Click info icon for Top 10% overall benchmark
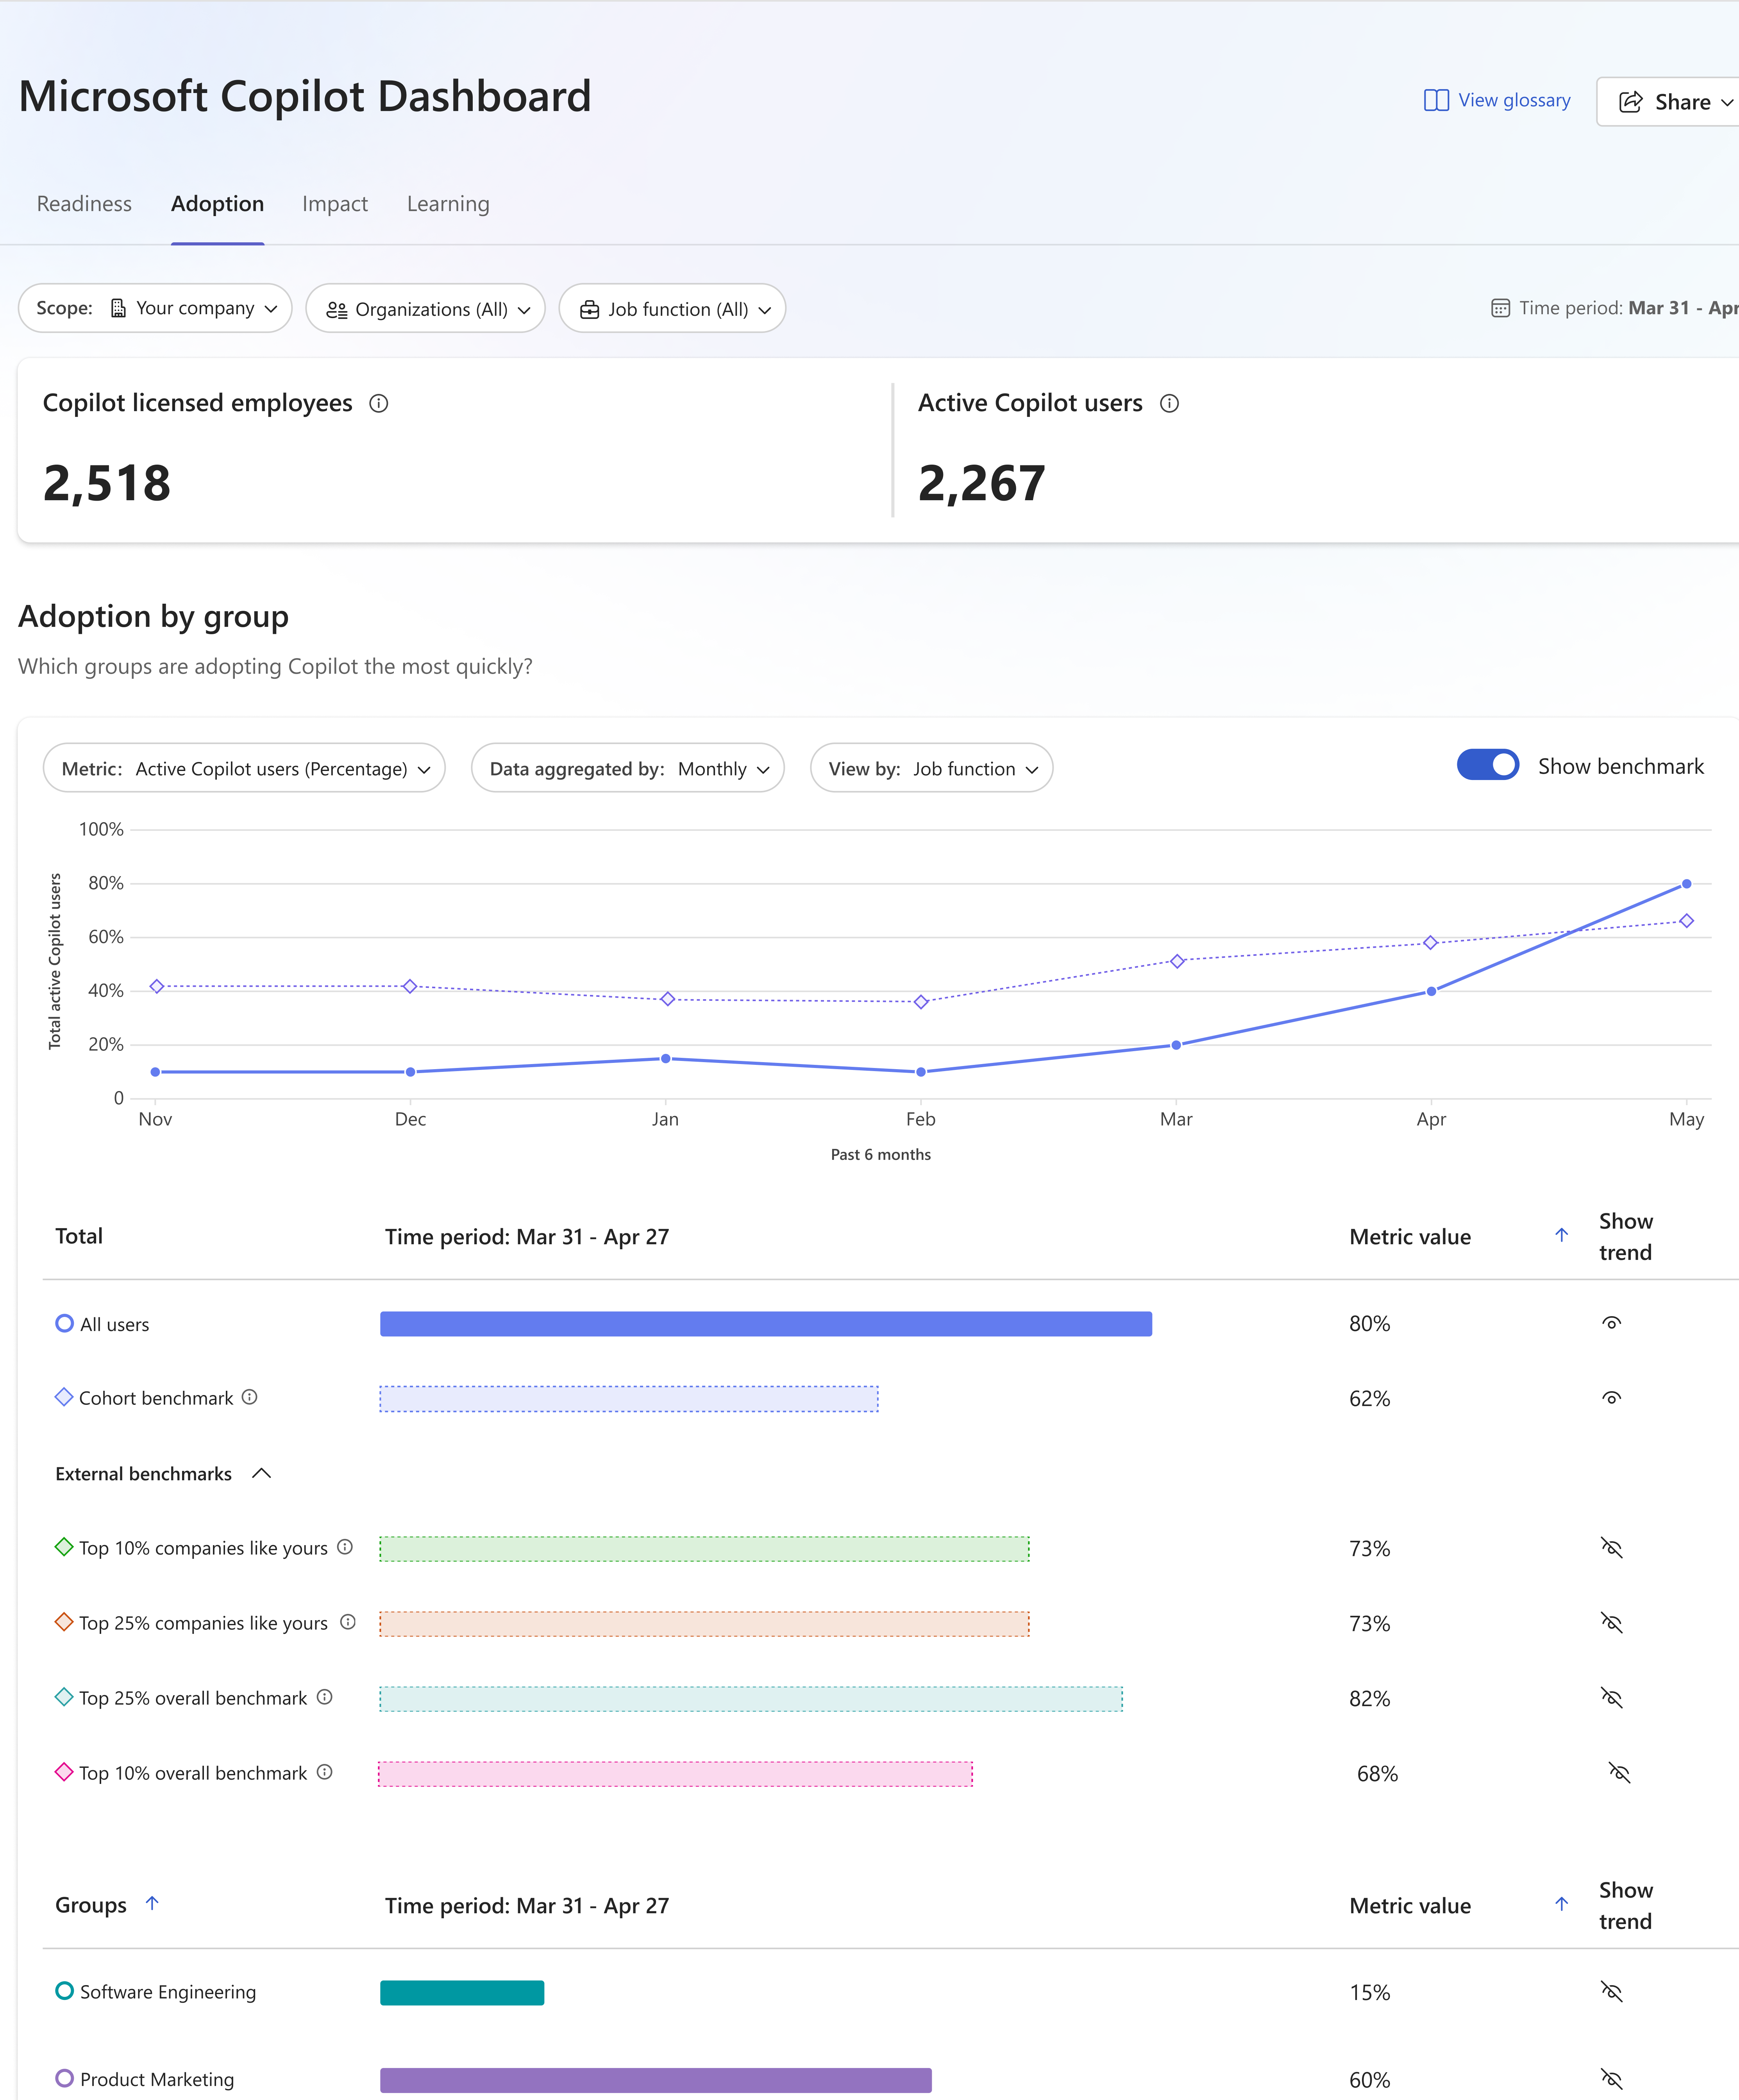This screenshot has height=2100, width=1739. pos(325,1772)
